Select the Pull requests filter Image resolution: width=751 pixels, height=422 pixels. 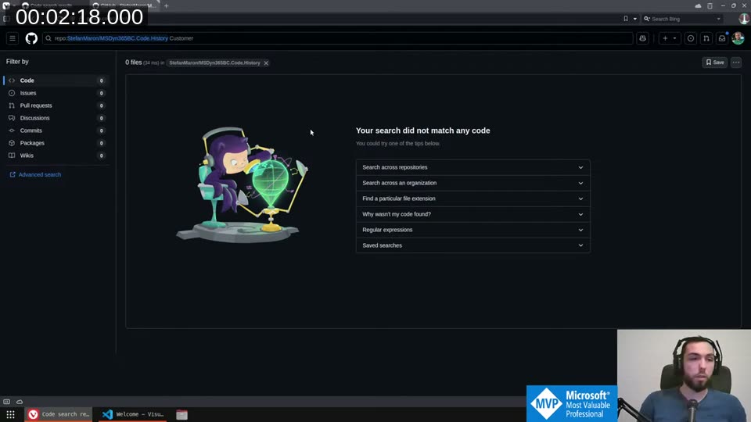click(x=55, y=105)
